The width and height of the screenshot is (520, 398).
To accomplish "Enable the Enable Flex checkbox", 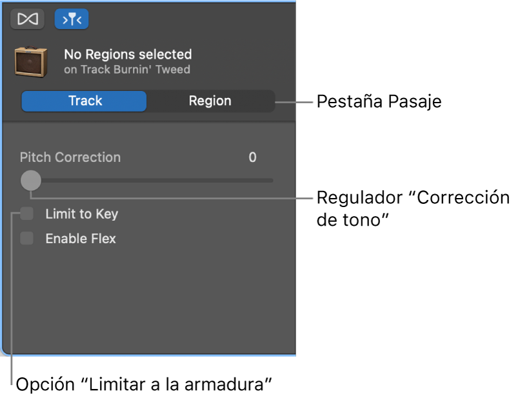I will coord(26,238).
